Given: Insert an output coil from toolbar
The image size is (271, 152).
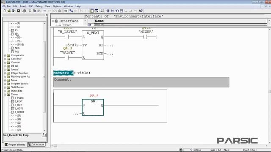Looking at the screenshot, I should click(x=117, y=11).
